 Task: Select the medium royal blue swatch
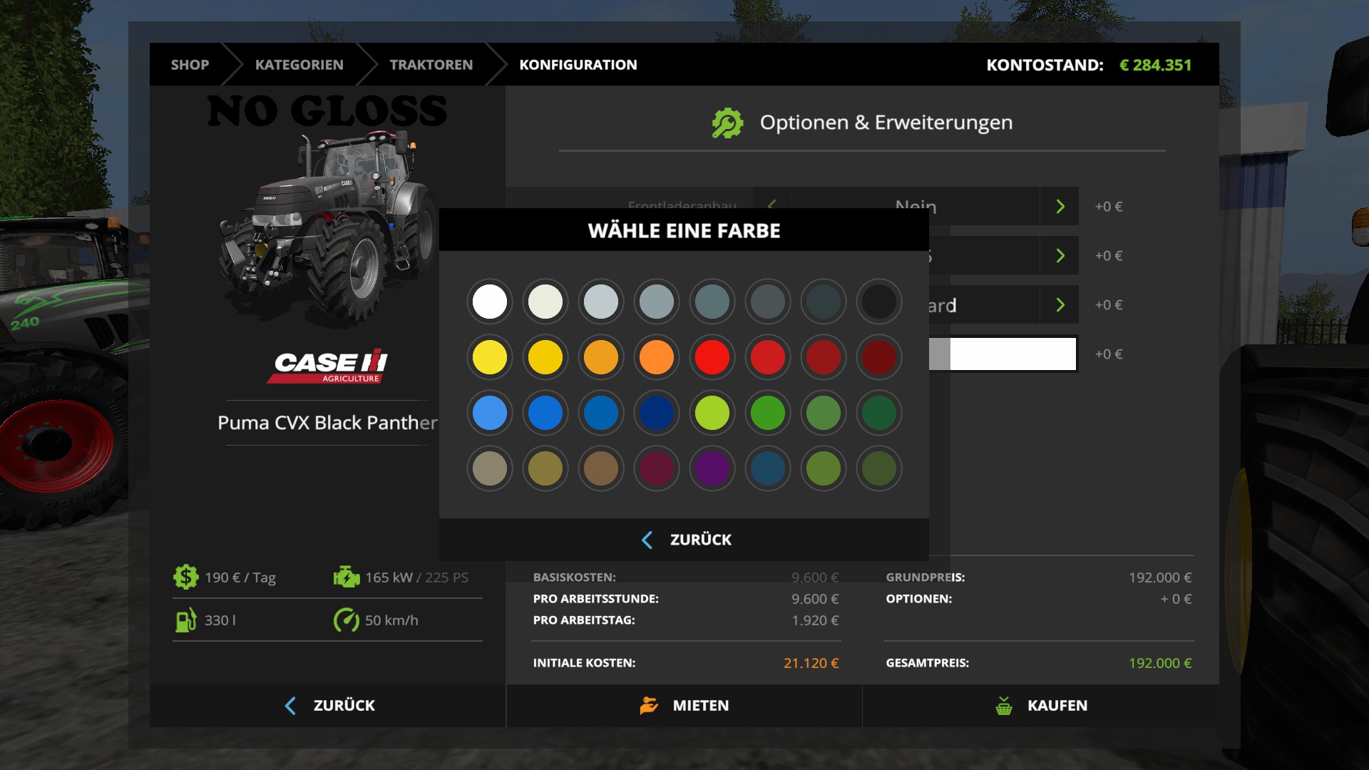click(545, 413)
